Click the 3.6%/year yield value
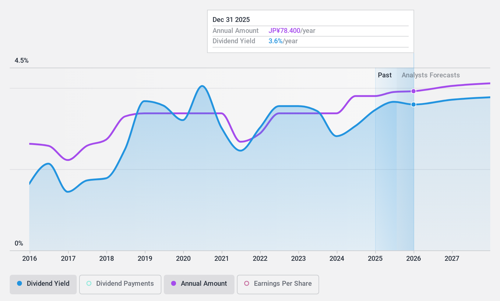 click(x=283, y=41)
